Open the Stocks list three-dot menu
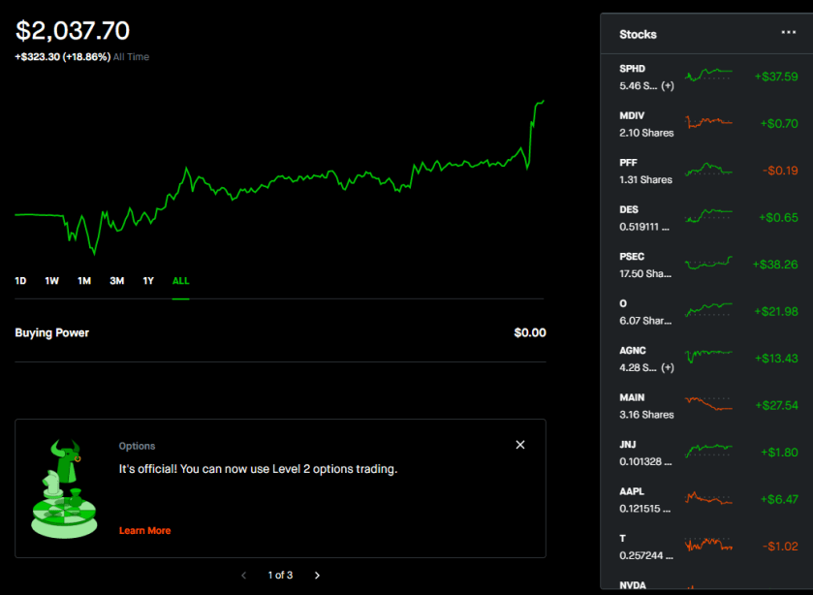 click(x=788, y=33)
